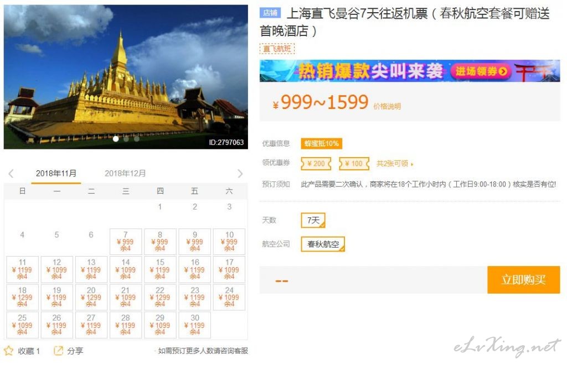The image size is (567, 365).
Task: Claim the ¥200 coupon
Action: tap(316, 164)
